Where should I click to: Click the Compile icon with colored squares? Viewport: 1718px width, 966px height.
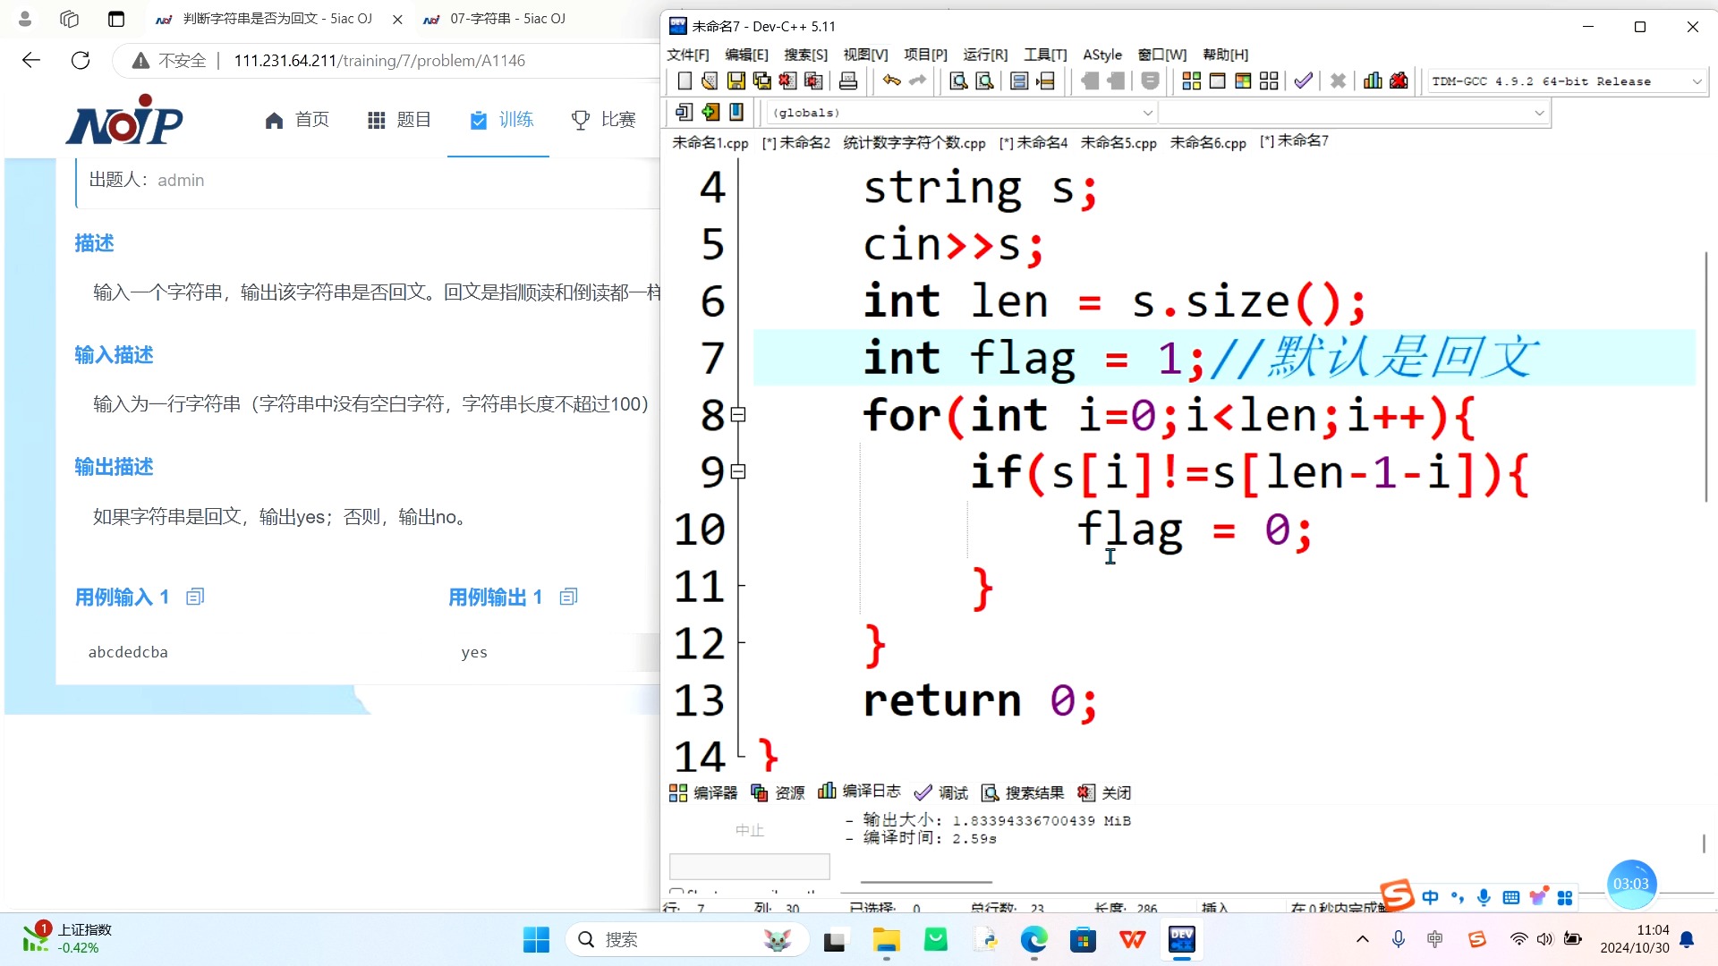(1191, 81)
